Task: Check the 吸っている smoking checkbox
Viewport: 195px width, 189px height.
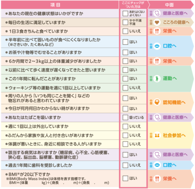Action: [125, 118]
